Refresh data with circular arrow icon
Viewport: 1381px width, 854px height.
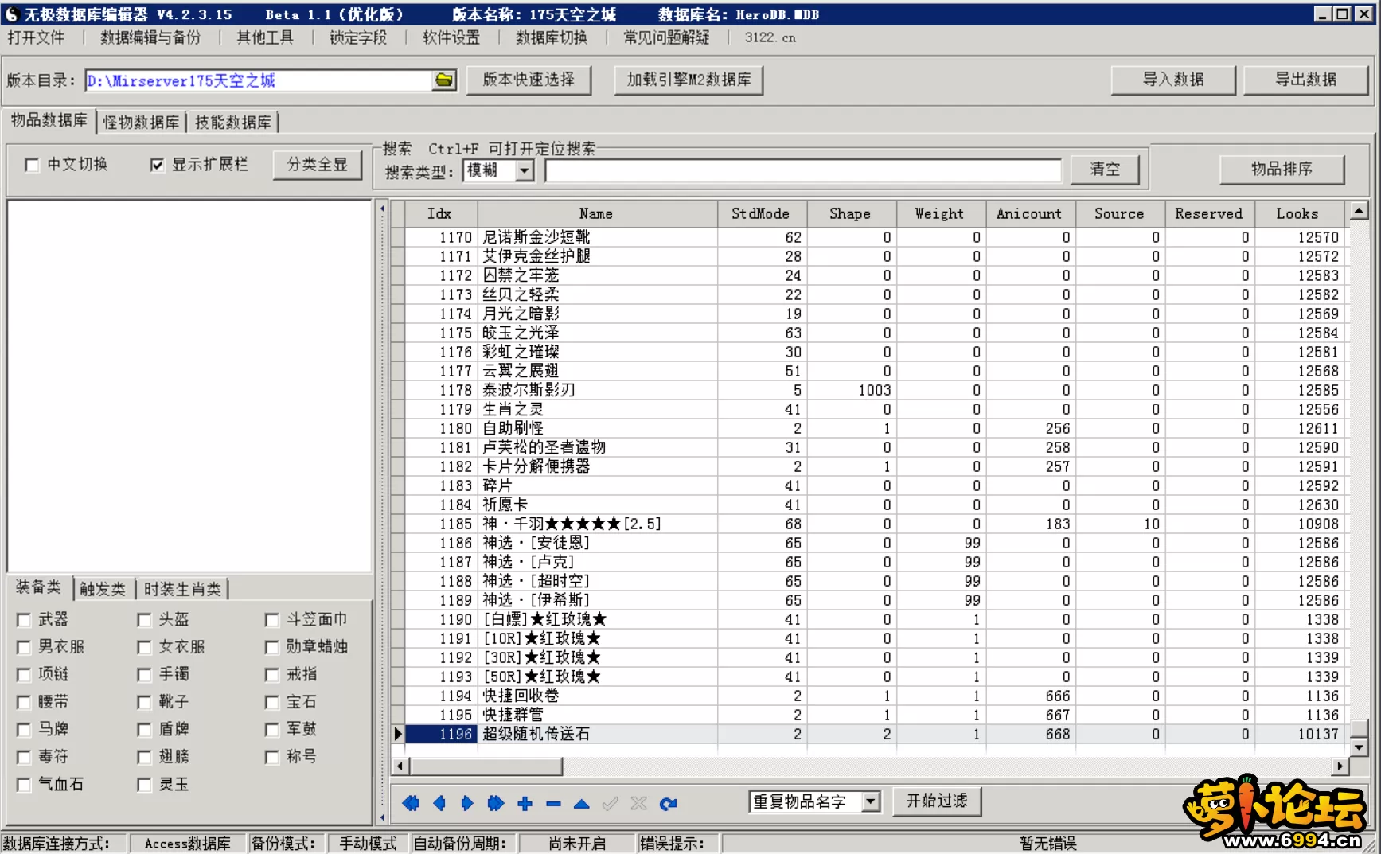click(668, 803)
